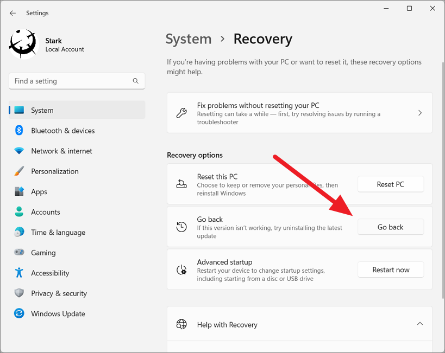Maximize the Settings window

tap(409, 9)
